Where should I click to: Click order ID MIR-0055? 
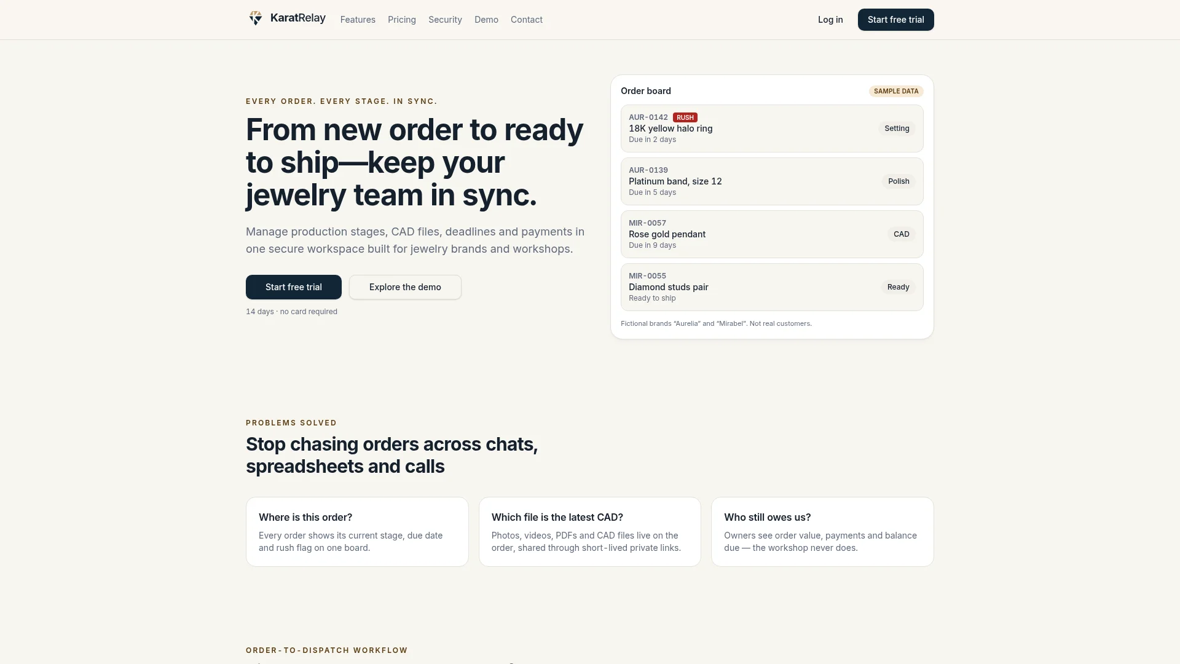coord(647,276)
